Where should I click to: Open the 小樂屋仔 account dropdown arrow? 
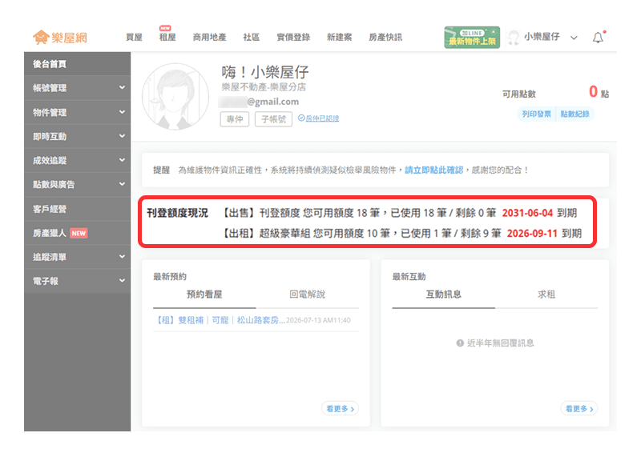tap(574, 38)
